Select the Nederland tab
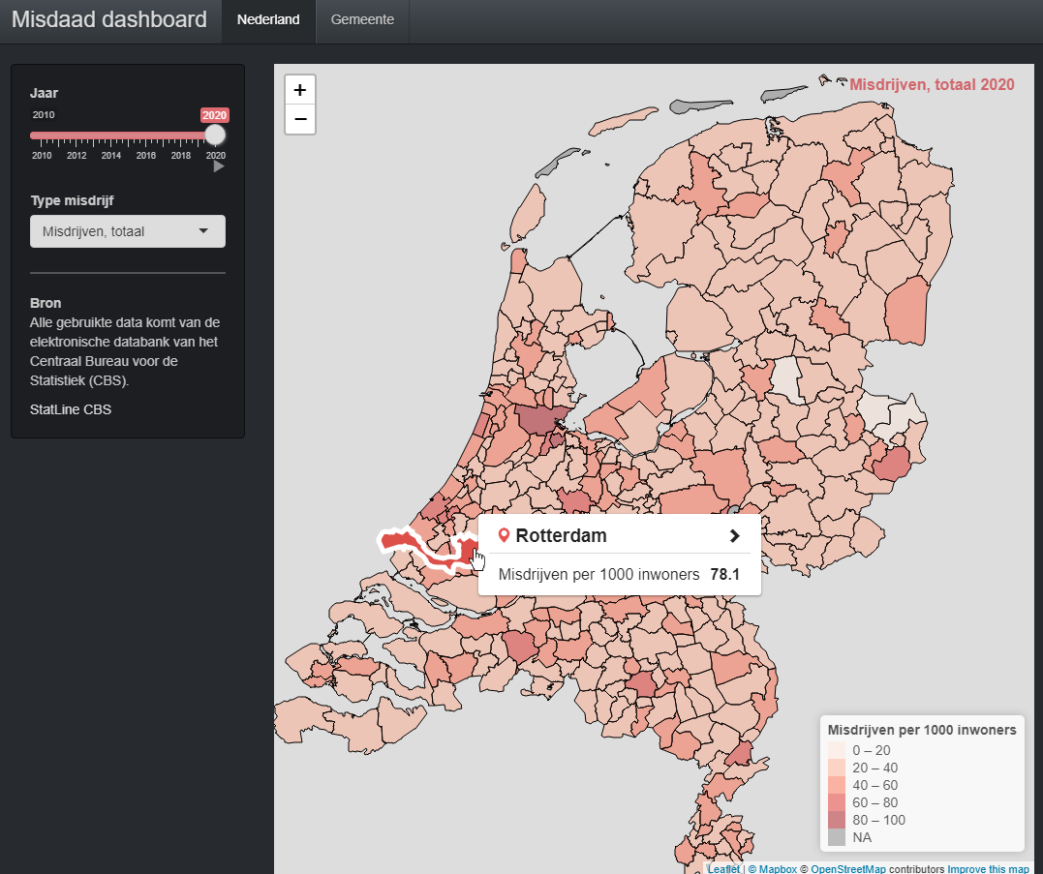1043x874 pixels. point(267,21)
